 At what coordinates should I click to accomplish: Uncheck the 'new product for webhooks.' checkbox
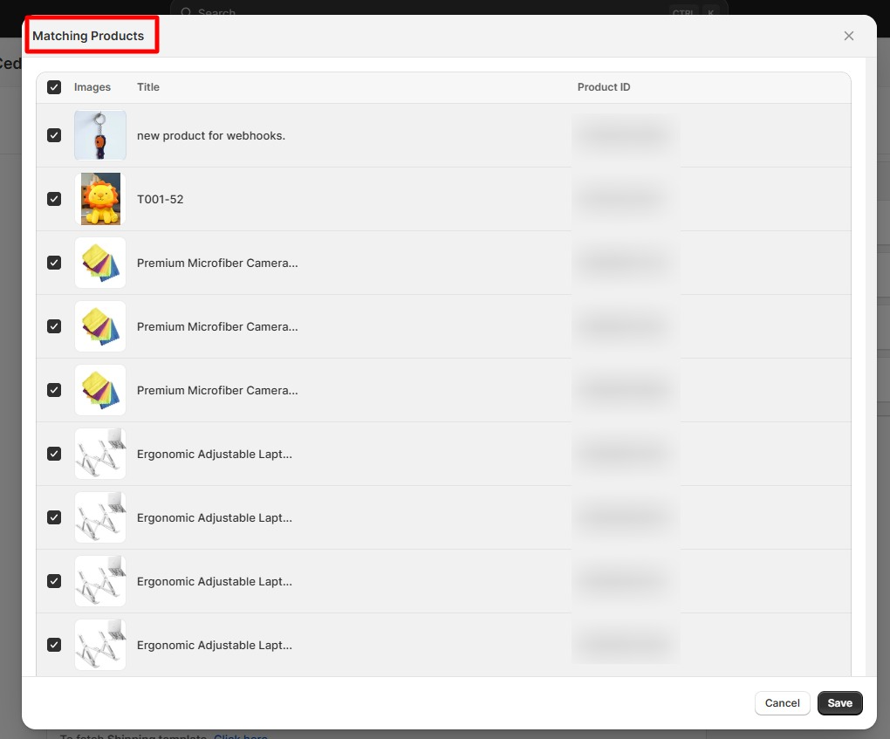54,135
